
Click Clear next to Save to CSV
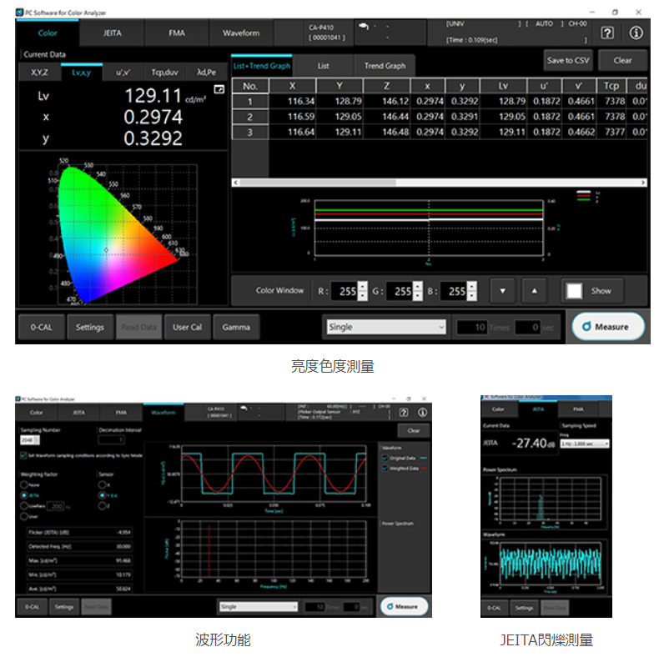(x=622, y=61)
